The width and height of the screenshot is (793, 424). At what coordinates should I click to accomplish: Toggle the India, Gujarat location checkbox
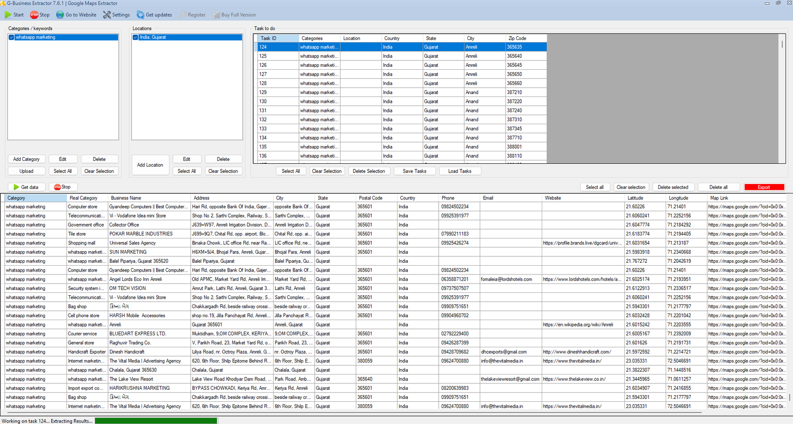click(135, 37)
